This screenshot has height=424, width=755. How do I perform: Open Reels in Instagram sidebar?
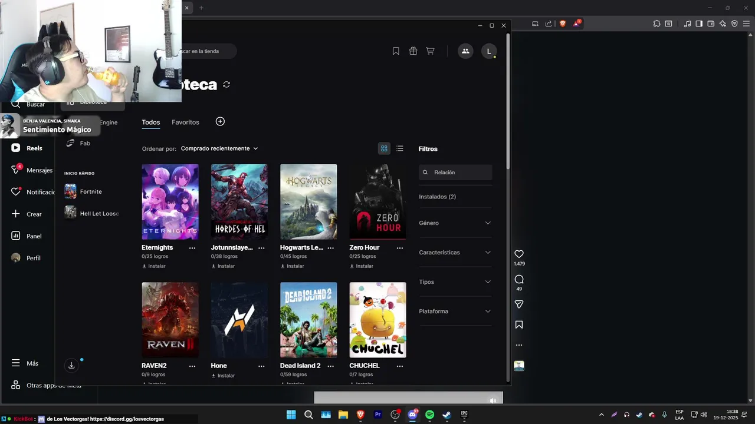[27, 148]
